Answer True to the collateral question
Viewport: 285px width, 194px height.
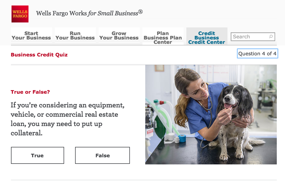point(38,155)
